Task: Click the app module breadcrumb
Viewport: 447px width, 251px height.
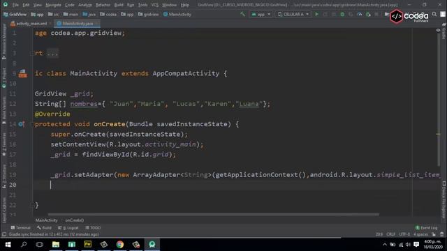Action: point(37,14)
